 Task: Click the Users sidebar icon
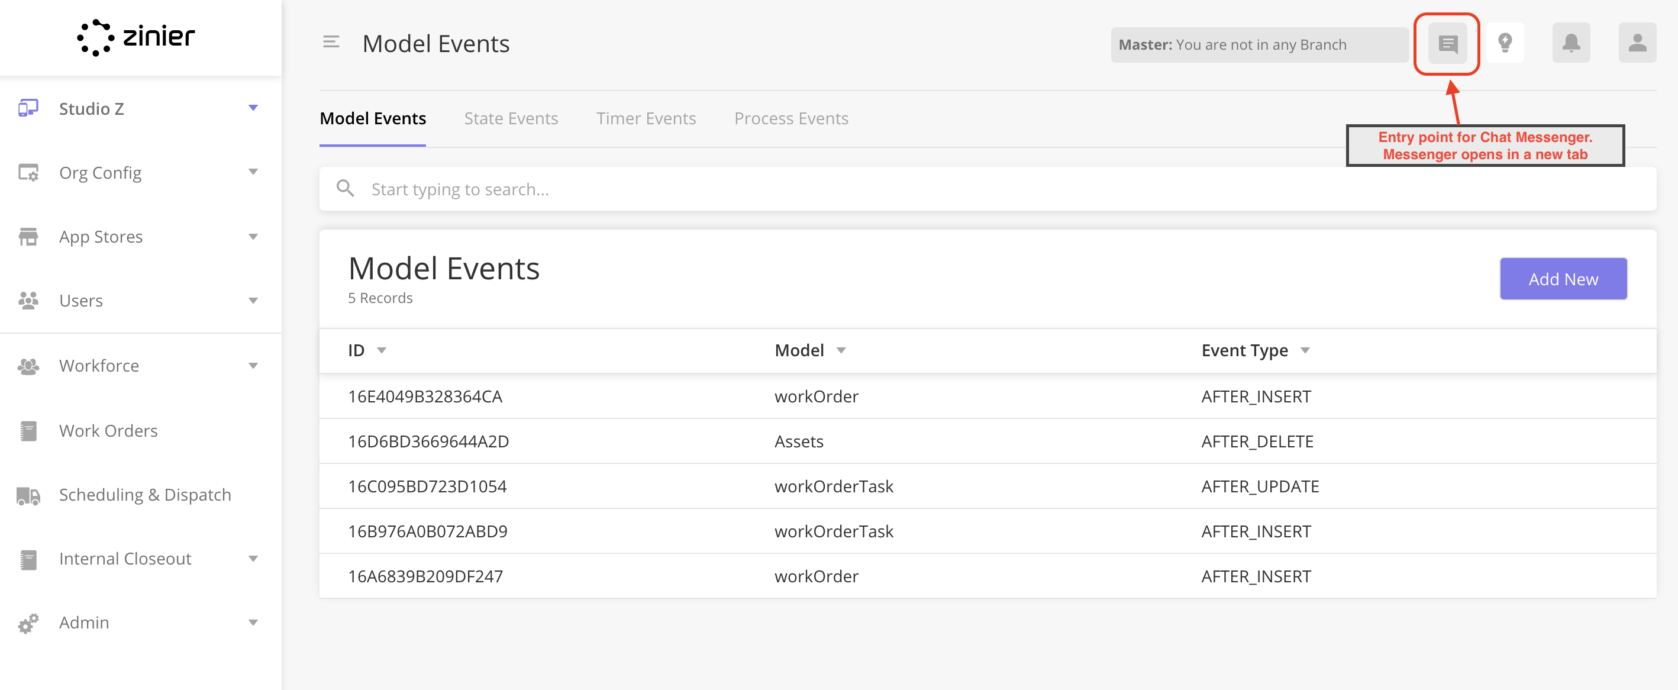[28, 301]
